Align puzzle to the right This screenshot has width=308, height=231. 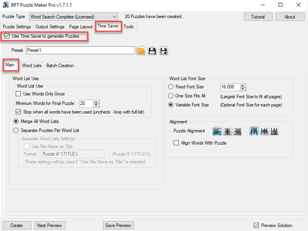click(237, 132)
